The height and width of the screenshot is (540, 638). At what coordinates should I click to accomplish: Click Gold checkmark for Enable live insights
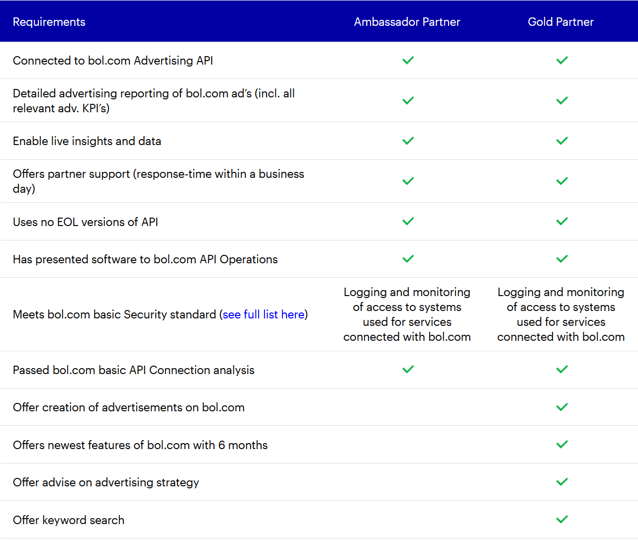coord(562,141)
